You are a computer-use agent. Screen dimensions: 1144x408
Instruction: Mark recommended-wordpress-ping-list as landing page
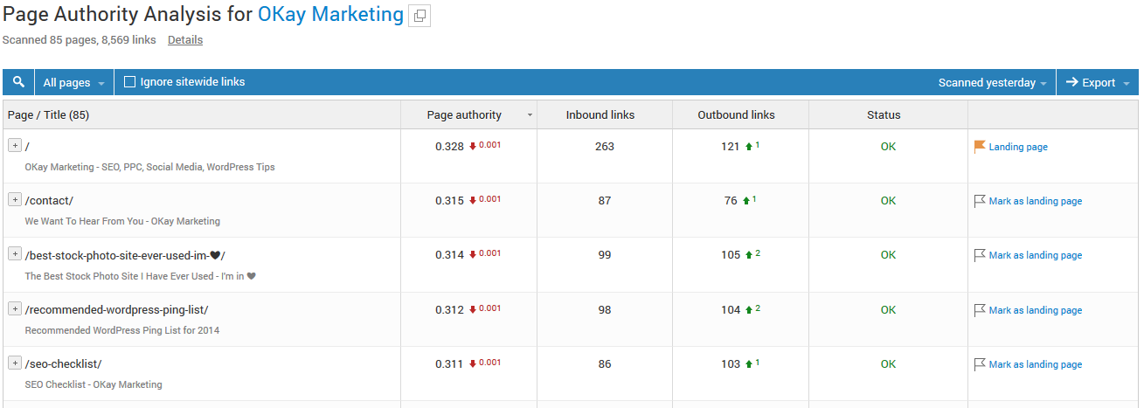click(x=1036, y=310)
